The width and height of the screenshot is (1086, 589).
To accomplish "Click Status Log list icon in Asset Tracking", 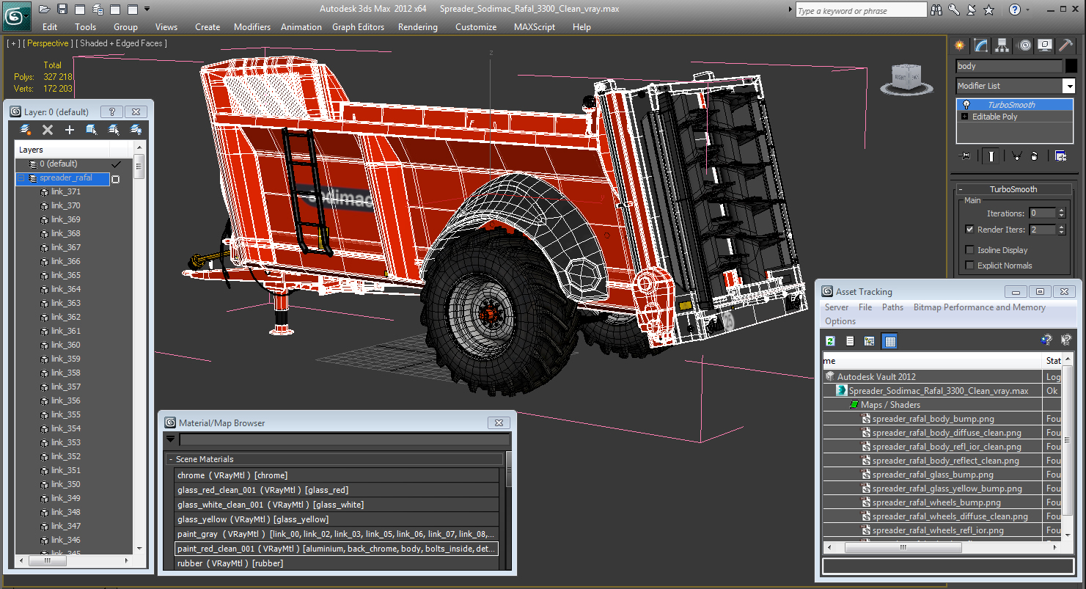I will pyautogui.click(x=850, y=341).
